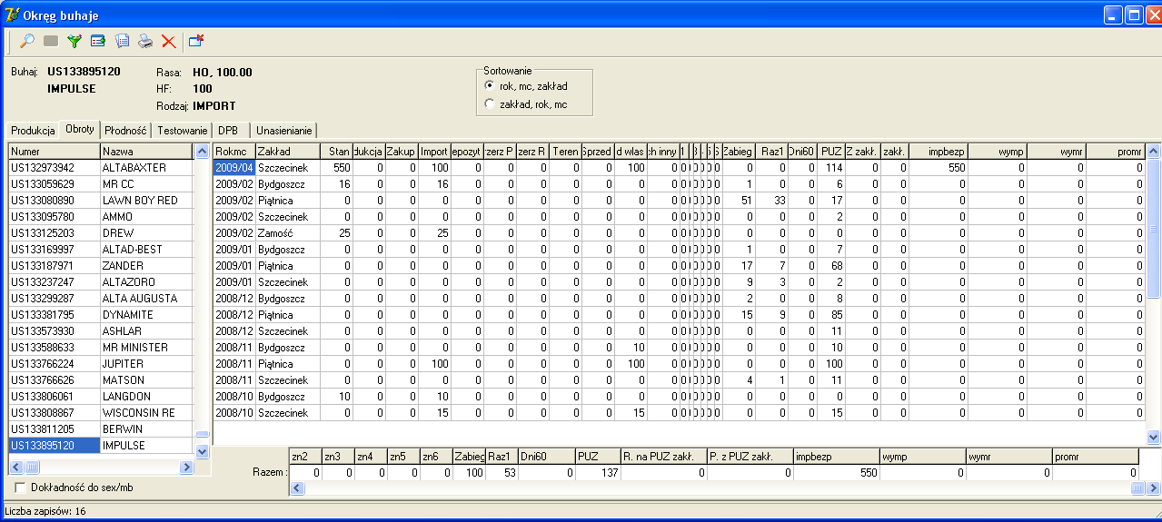Click the PUZ total value 137

pos(598,473)
